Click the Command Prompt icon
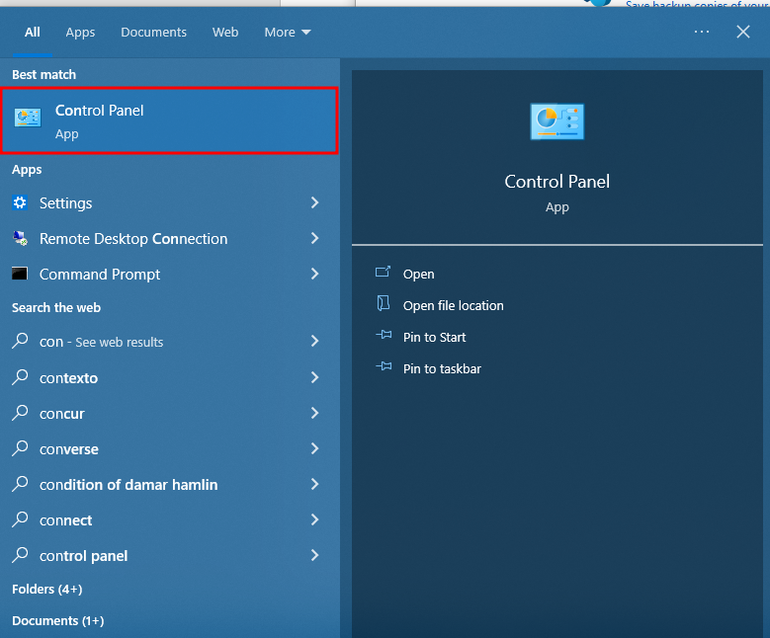 pyautogui.click(x=20, y=274)
